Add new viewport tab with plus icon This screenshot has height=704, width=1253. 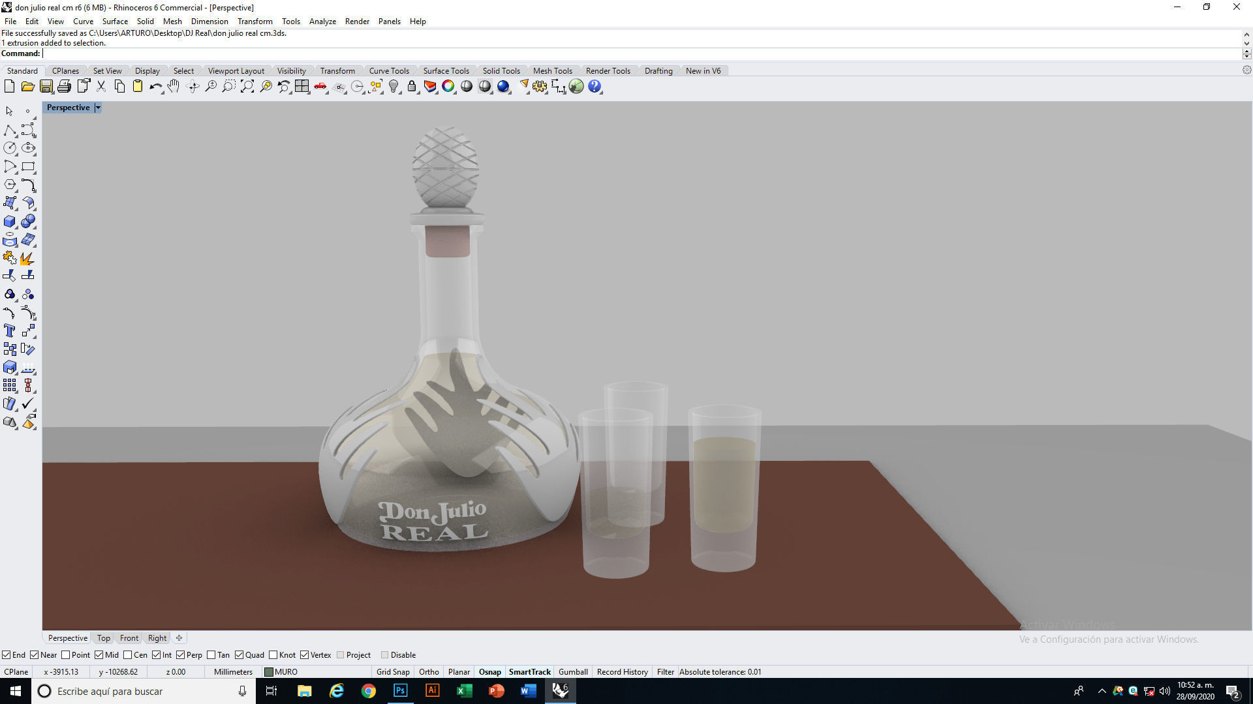click(179, 638)
